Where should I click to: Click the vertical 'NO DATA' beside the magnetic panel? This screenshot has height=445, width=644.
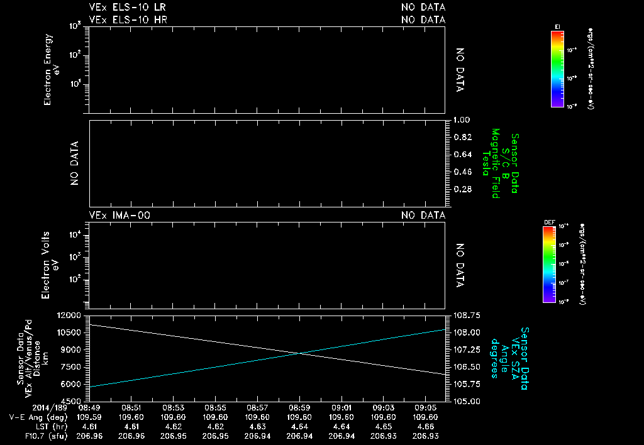coord(74,163)
